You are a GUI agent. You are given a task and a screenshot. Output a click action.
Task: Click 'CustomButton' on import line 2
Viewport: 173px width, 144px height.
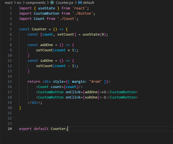point(47,14)
